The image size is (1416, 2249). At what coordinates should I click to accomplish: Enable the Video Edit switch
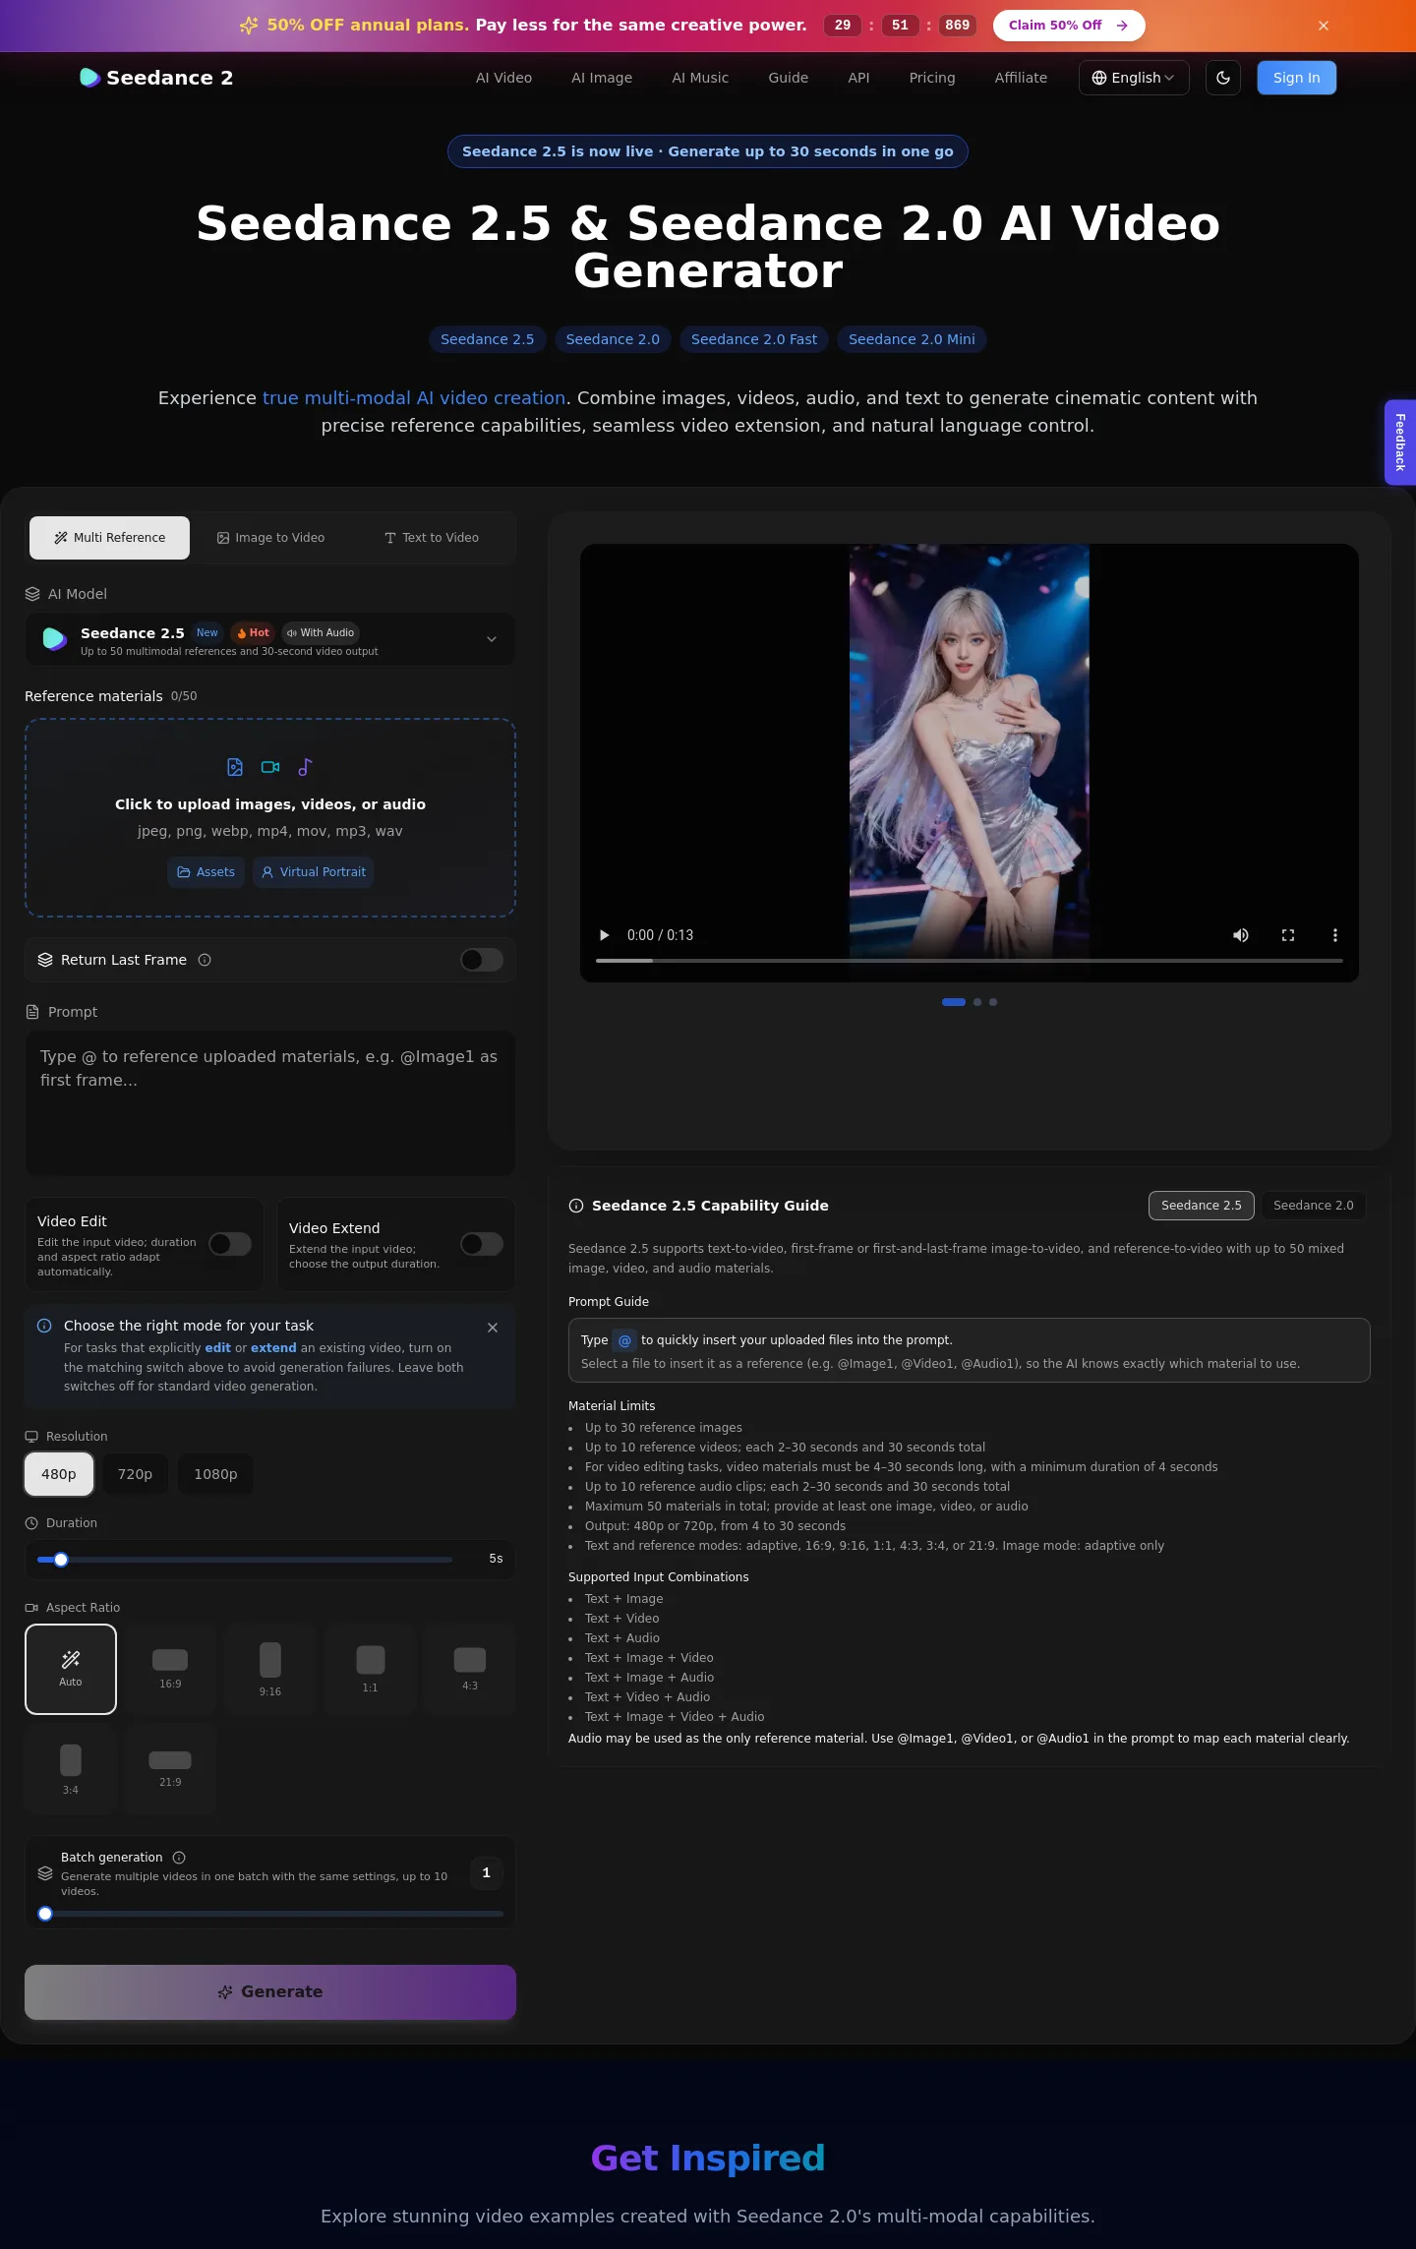click(x=230, y=1244)
